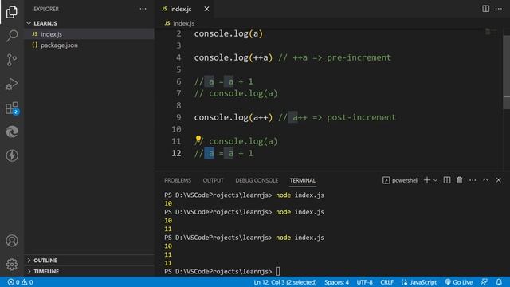Viewport: 510px width, 287px height.
Task: Click the lightbulb code action on line 11
Action: (x=198, y=139)
